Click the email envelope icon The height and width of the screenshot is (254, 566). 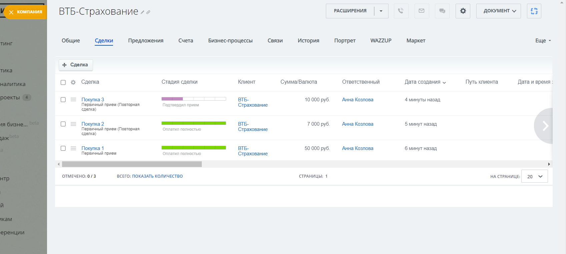pyautogui.click(x=422, y=11)
